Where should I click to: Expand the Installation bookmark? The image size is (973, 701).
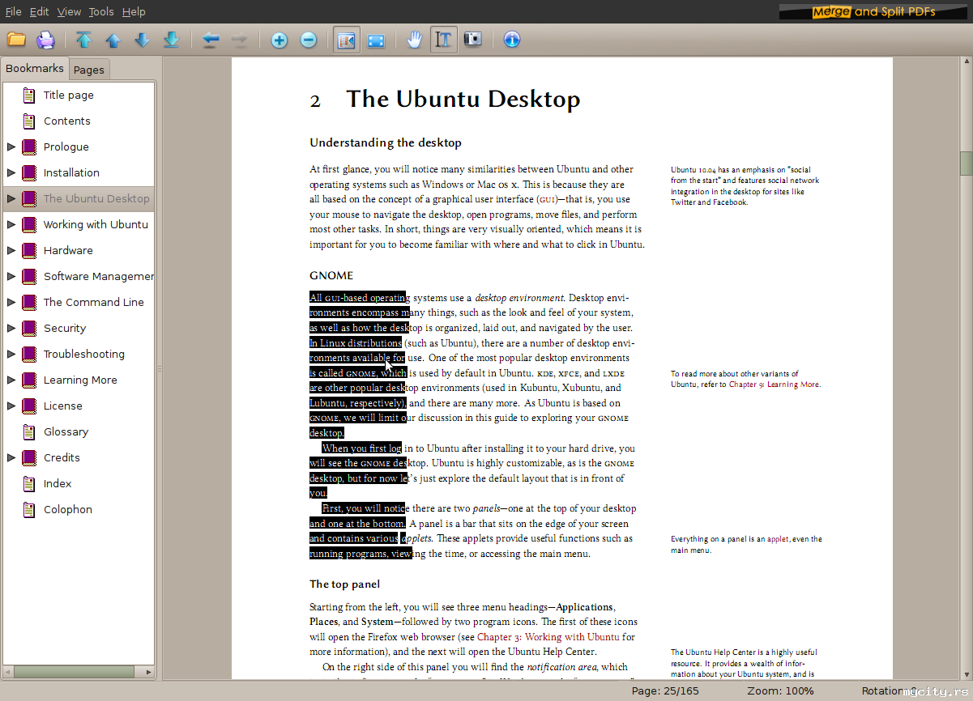[x=11, y=172]
